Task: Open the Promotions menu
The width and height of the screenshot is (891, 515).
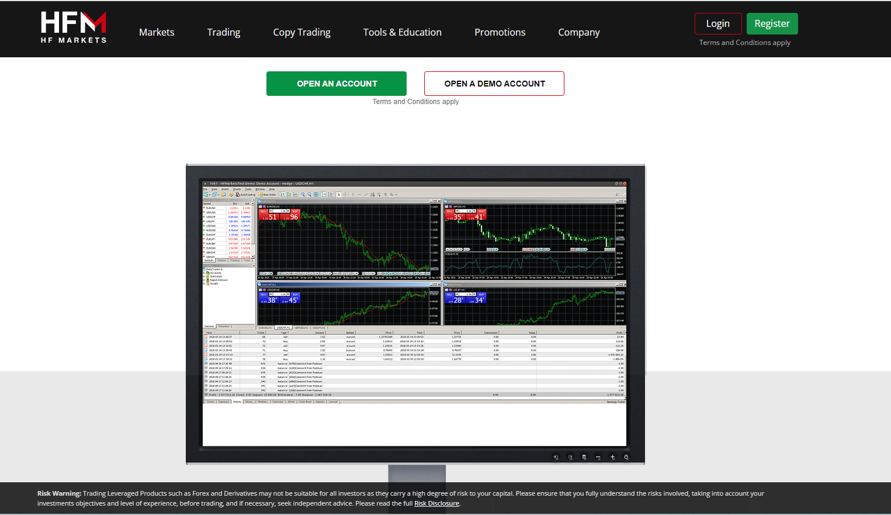Action: pos(500,32)
